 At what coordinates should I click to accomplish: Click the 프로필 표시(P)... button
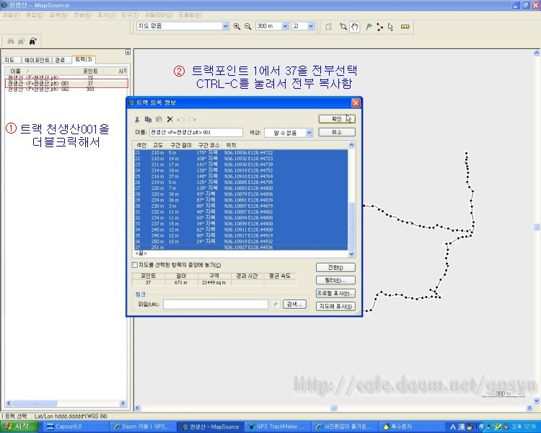click(335, 293)
